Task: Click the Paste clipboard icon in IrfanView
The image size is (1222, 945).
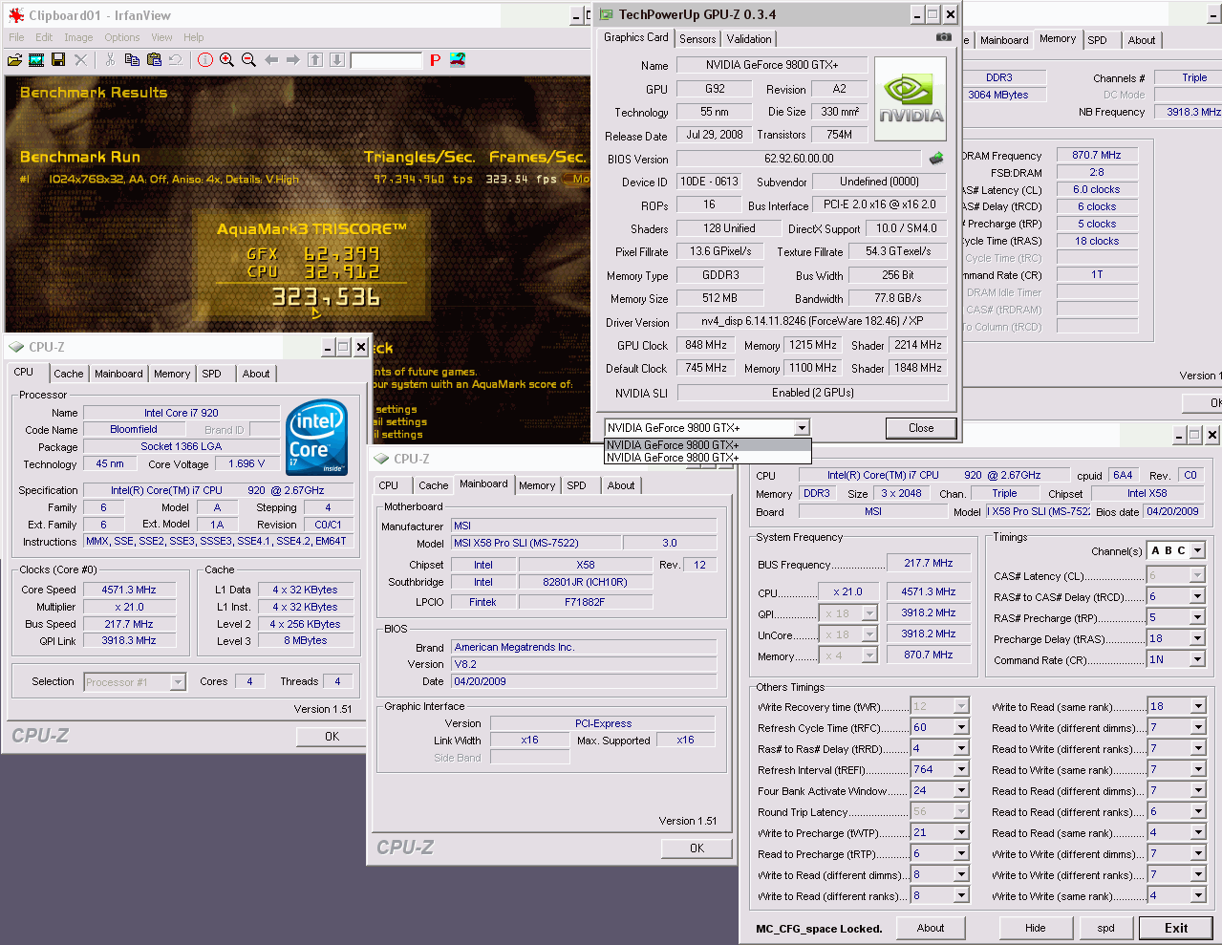Action: 154,60
